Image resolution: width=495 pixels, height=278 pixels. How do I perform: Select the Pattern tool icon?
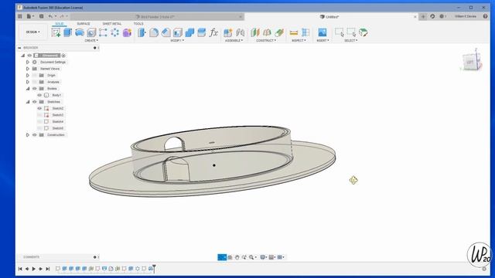(x=115, y=32)
